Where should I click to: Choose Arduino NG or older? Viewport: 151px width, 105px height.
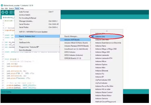coord(107,89)
